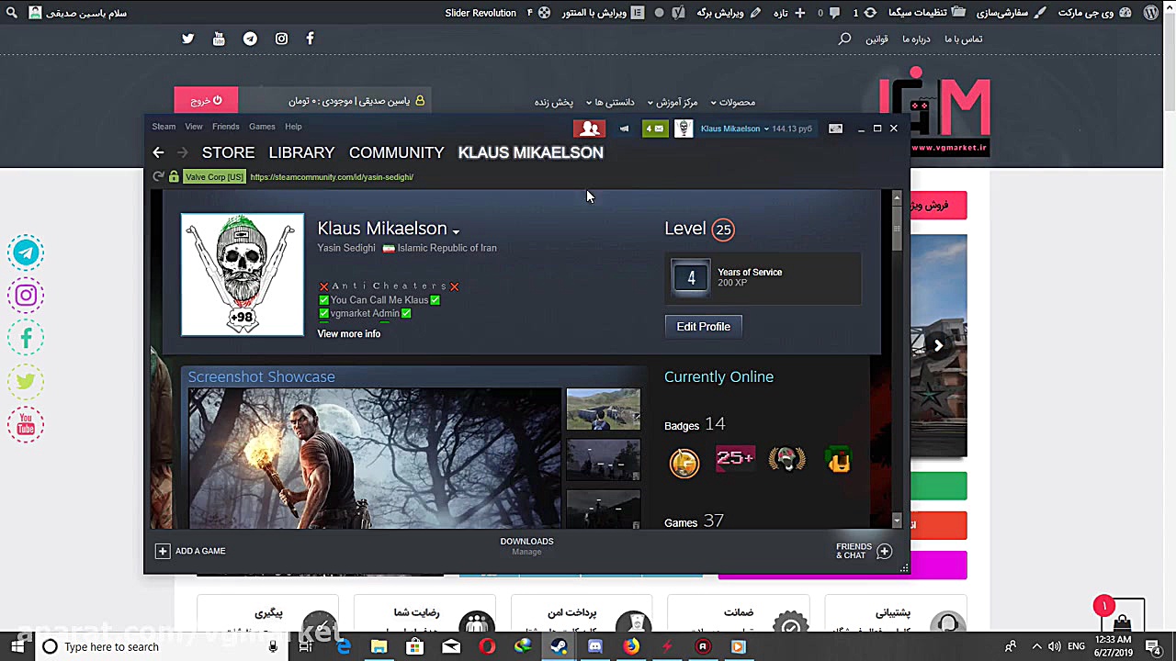
Task: Open the 25+ games badge
Action: pos(735,459)
